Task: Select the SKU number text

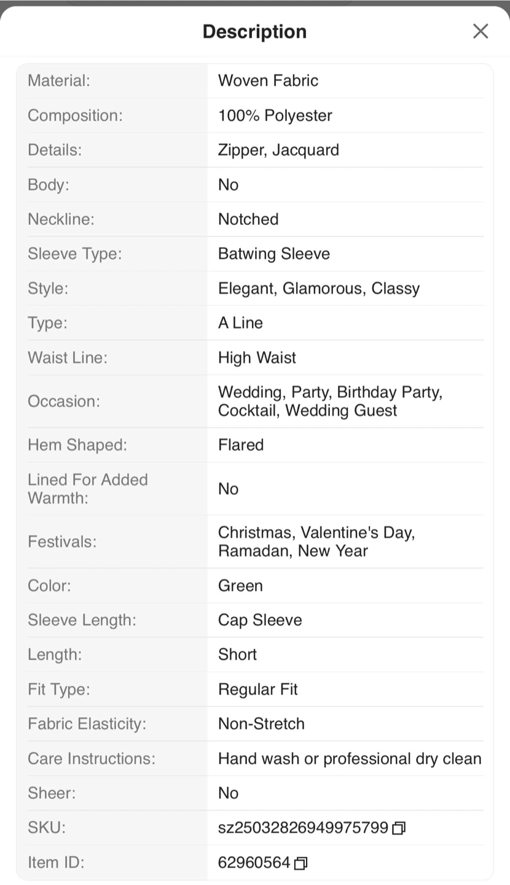Action: [x=303, y=828]
